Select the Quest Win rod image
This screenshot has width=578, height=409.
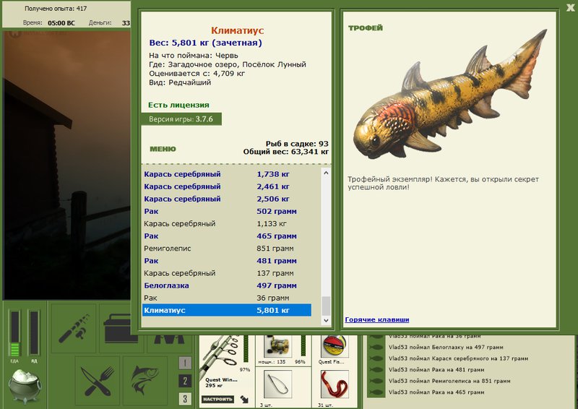[221, 356]
